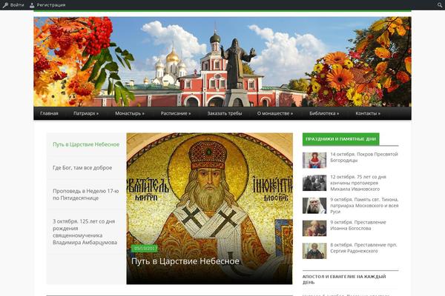Open link 12 октября. 75 лет со дня кончины

coord(358,183)
